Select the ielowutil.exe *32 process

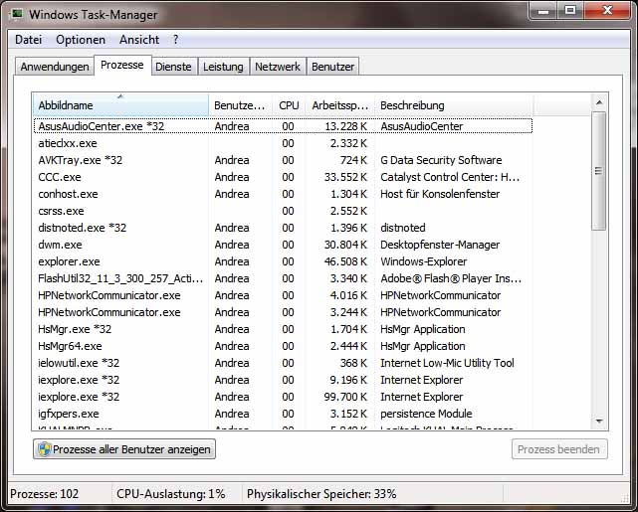click(283, 363)
